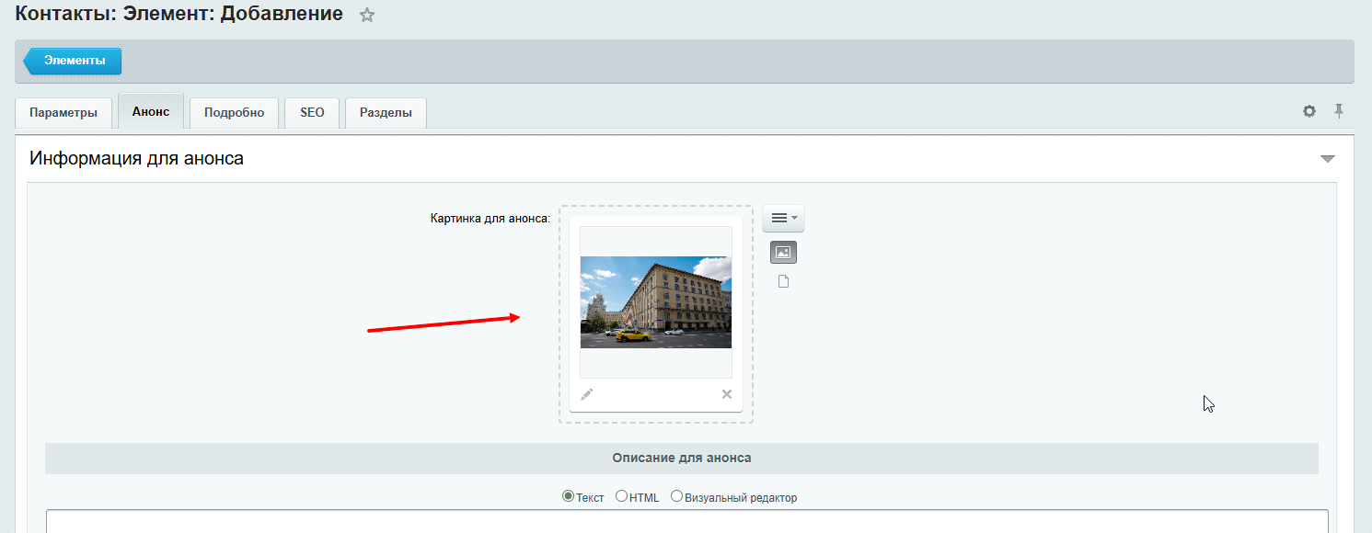Click the building photo thumbnail

pyautogui.click(x=655, y=302)
